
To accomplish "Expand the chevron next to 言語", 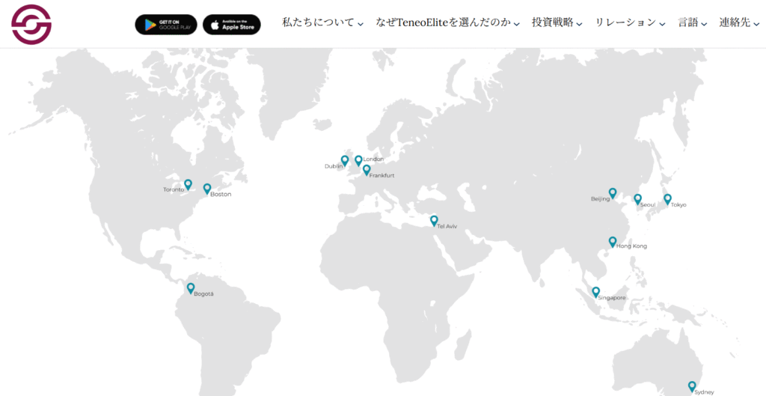I will point(705,24).
